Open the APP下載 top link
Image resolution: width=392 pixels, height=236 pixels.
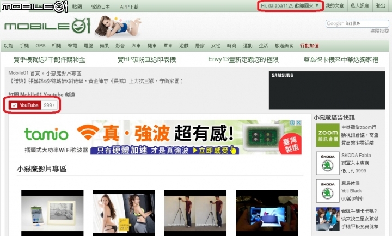pos(129,7)
